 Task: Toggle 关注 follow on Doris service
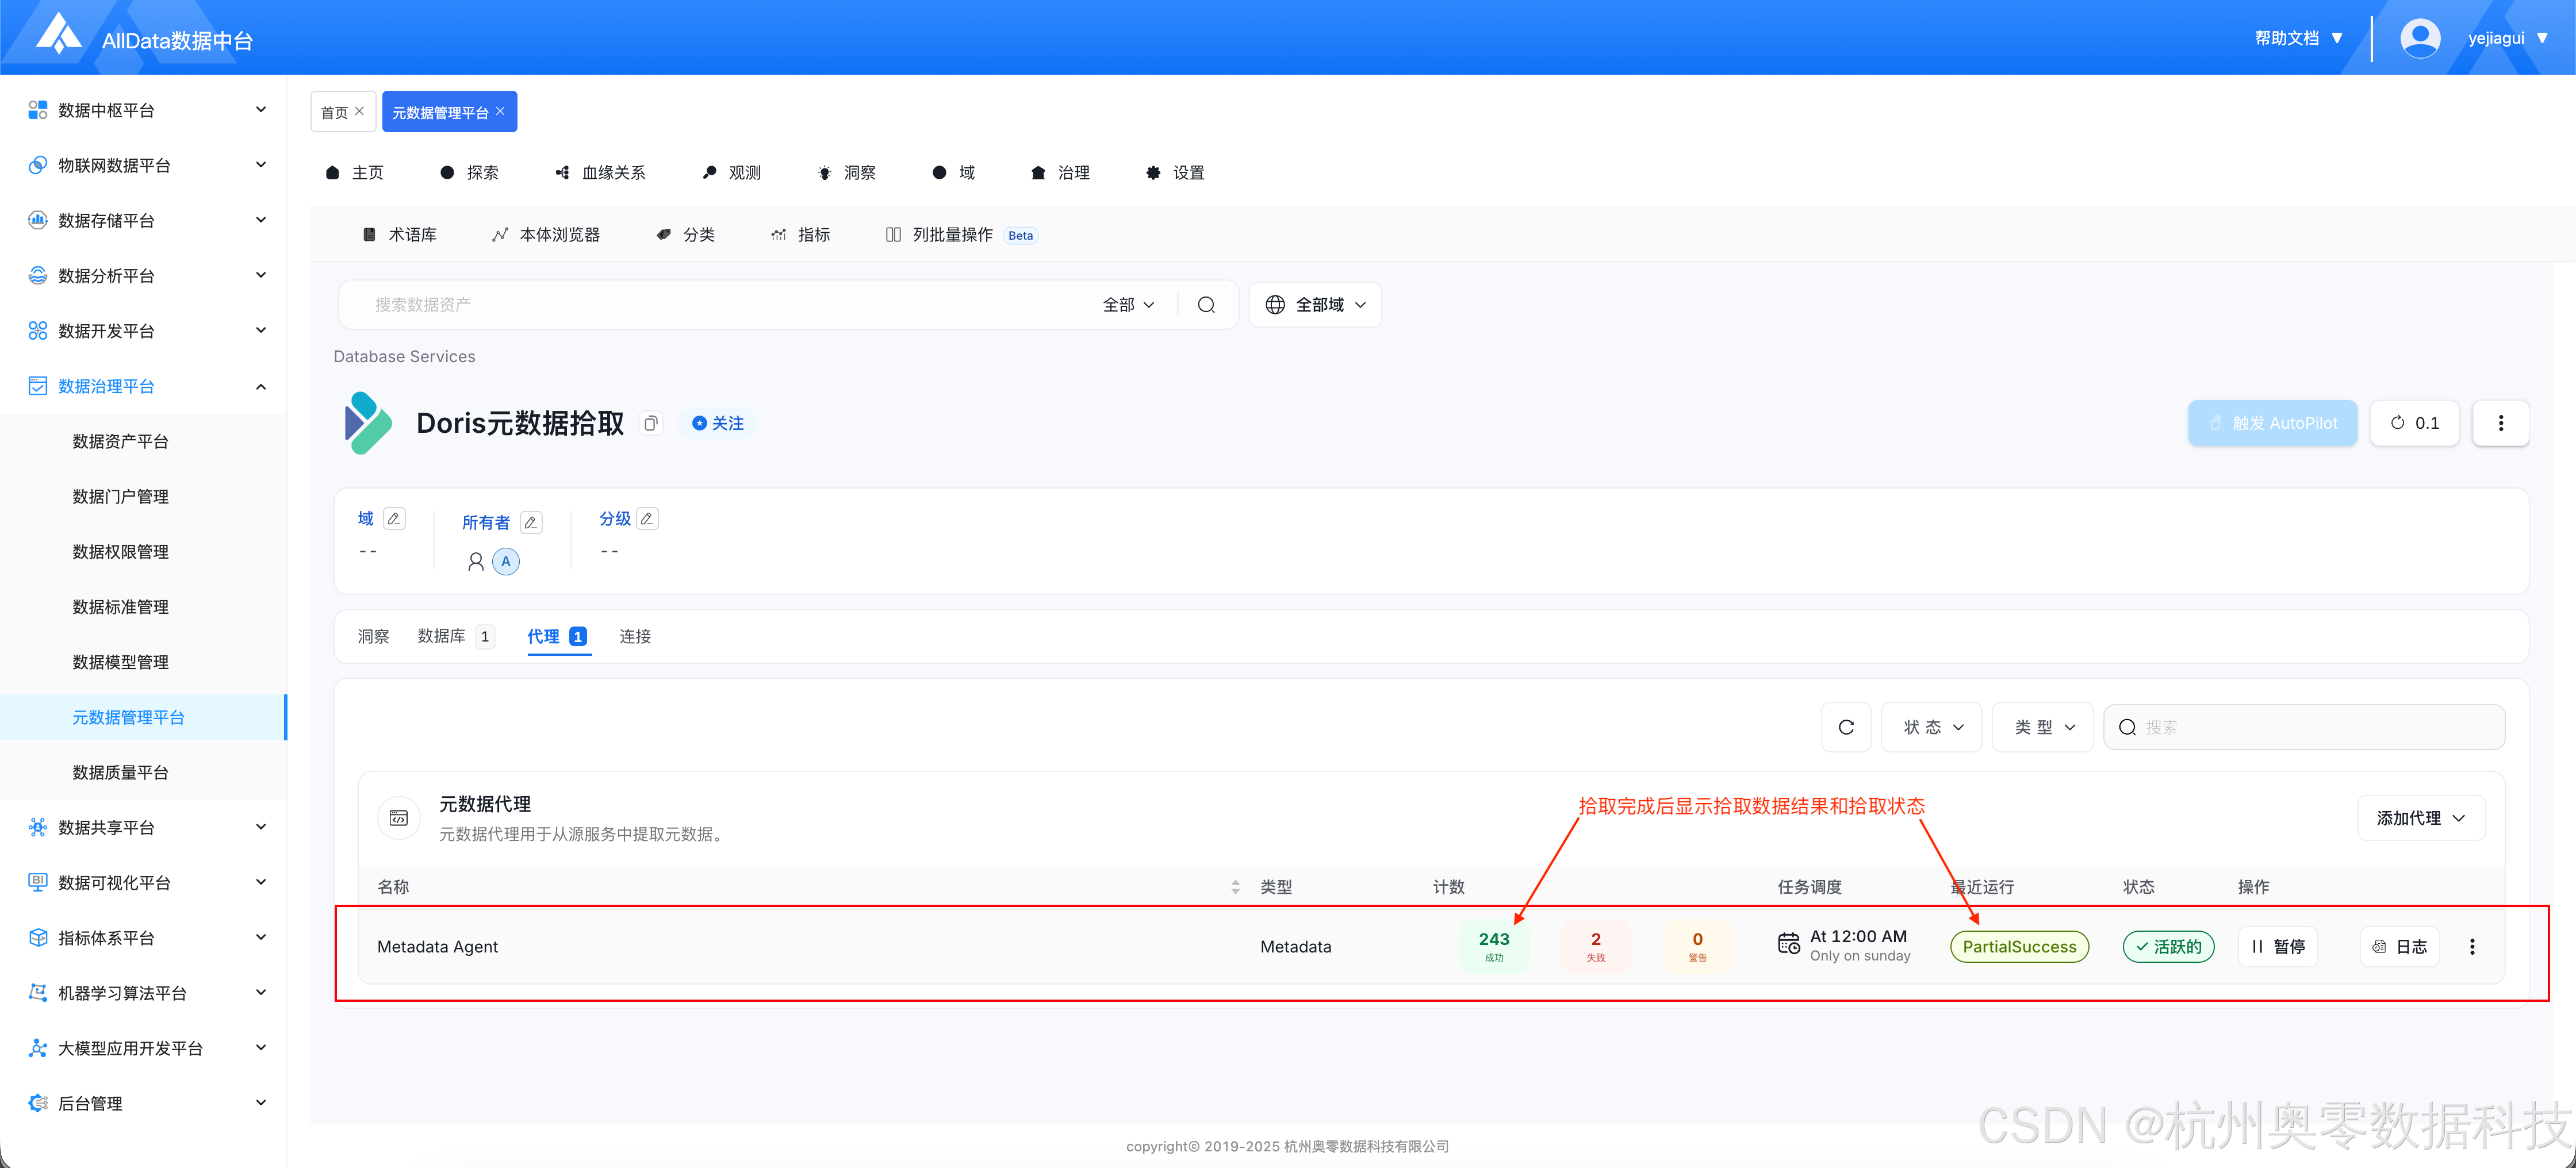[x=718, y=423]
